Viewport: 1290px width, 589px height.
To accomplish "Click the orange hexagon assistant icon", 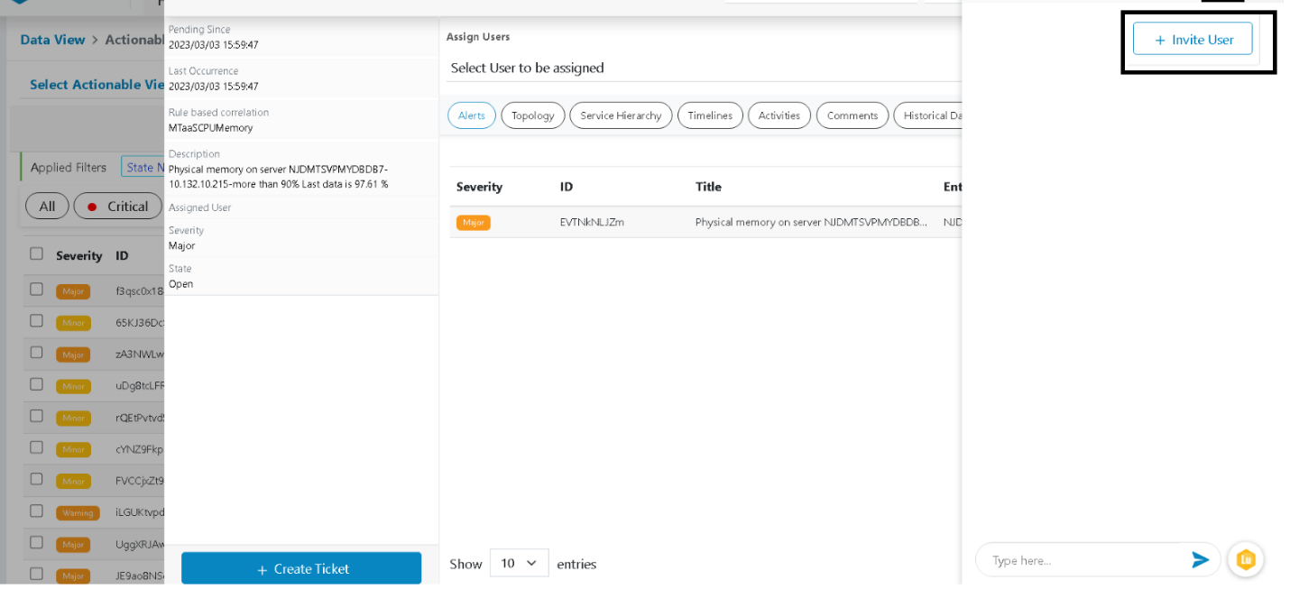I will pos(1246,560).
